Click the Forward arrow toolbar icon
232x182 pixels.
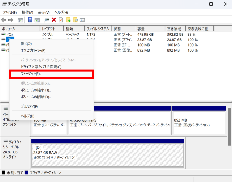tap(11, 20)
